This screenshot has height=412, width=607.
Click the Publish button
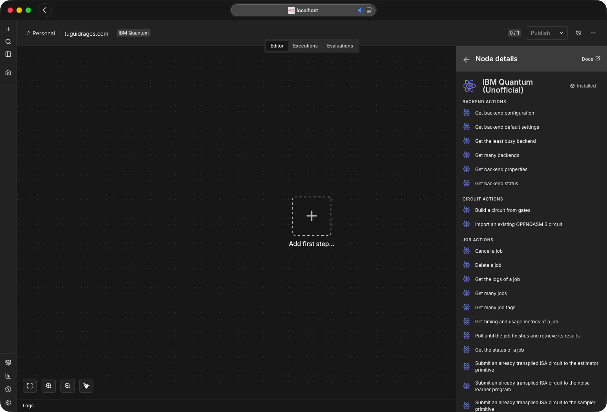coord(540,33)
